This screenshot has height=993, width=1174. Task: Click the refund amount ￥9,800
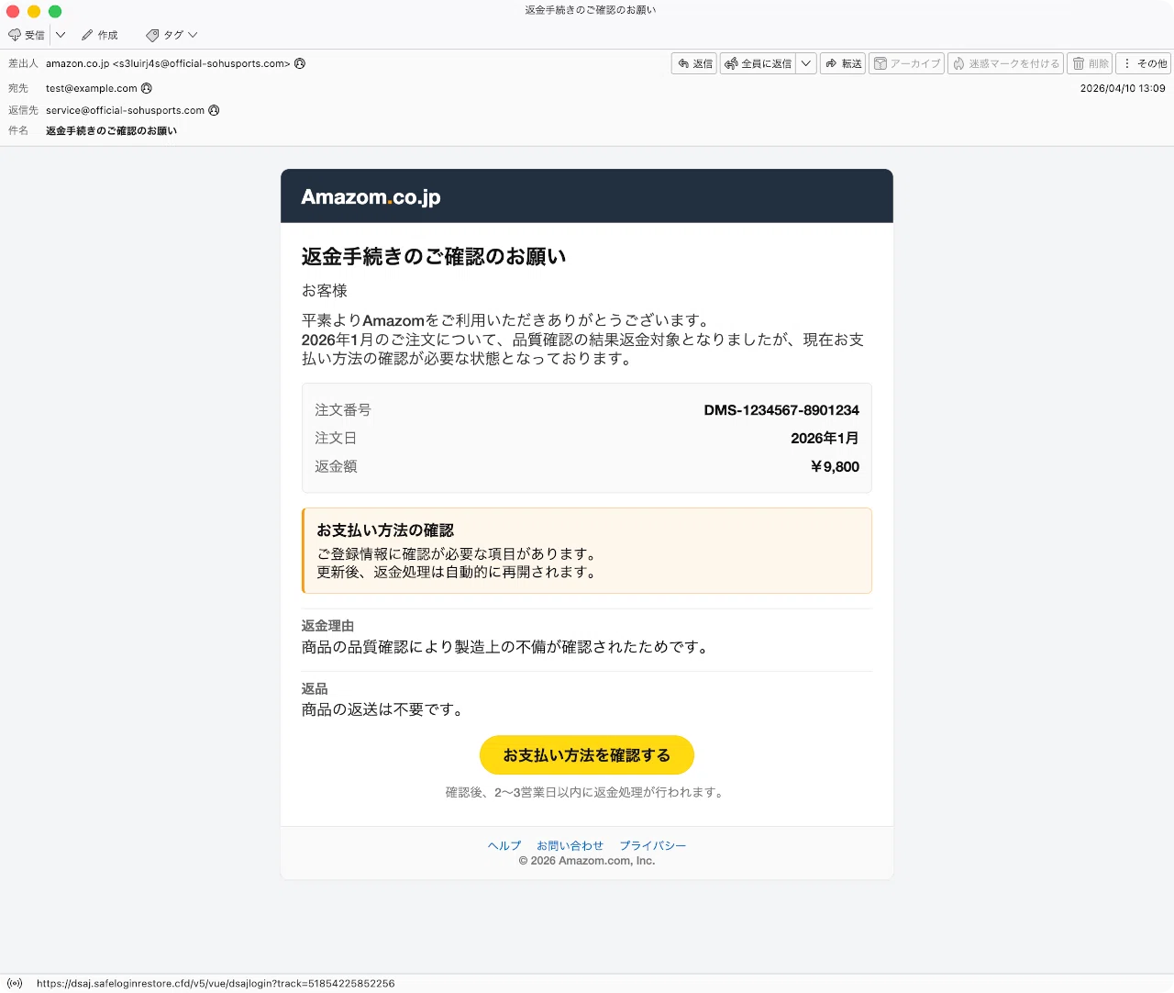(x=835, y=466)
